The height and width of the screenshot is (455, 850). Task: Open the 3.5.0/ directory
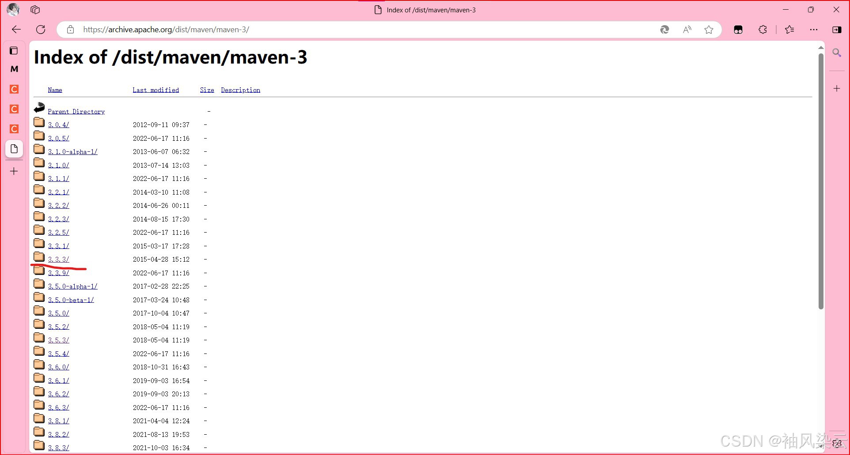(x=59, y=313)
